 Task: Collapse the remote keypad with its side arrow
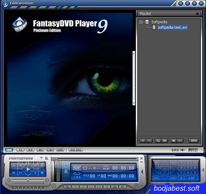[203, 170]
